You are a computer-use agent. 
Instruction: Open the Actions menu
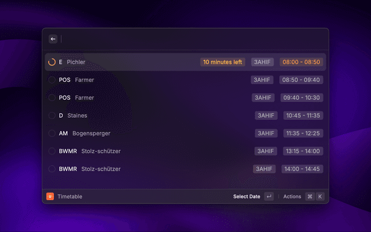292,197
